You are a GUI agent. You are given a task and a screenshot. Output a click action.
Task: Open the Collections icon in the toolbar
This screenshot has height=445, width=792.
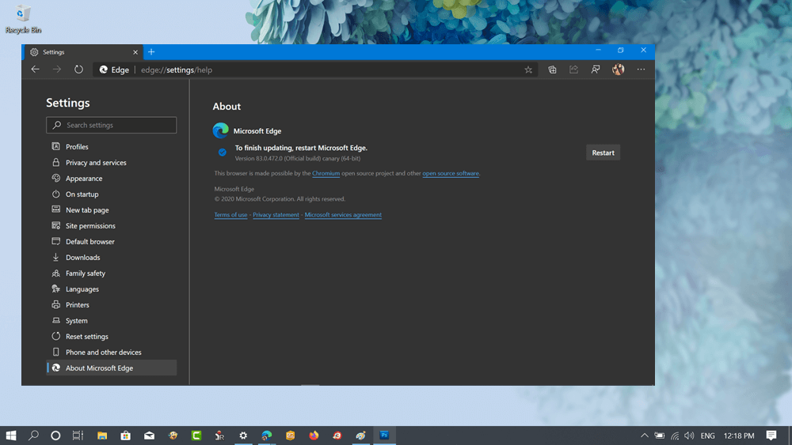(552, 70)
